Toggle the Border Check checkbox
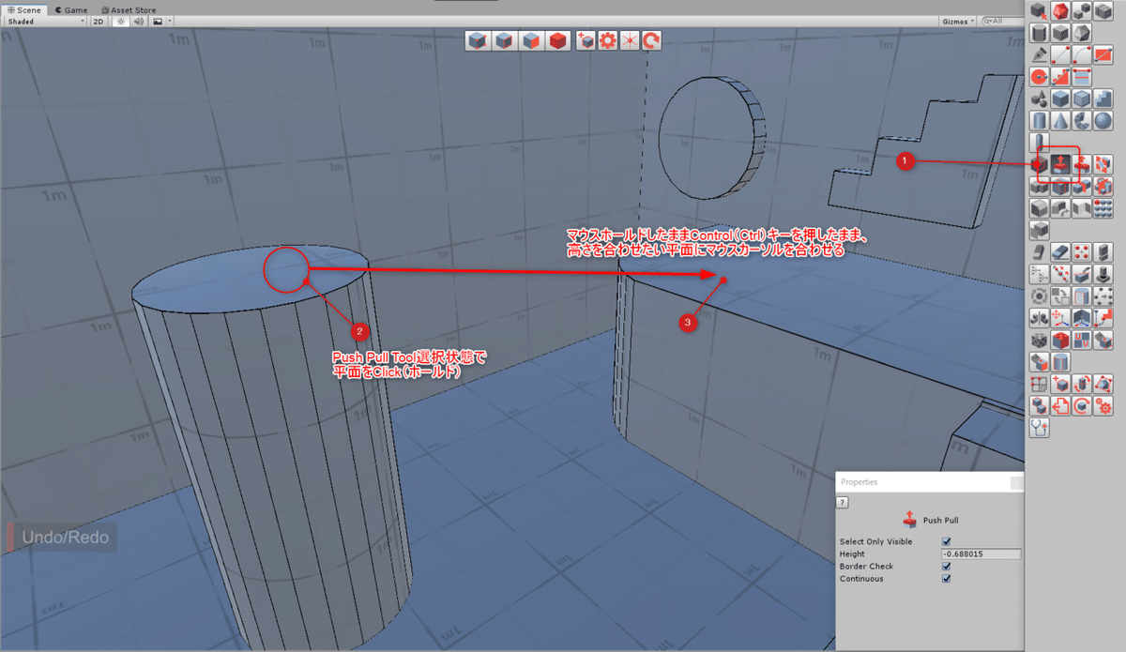 [946, 566]
